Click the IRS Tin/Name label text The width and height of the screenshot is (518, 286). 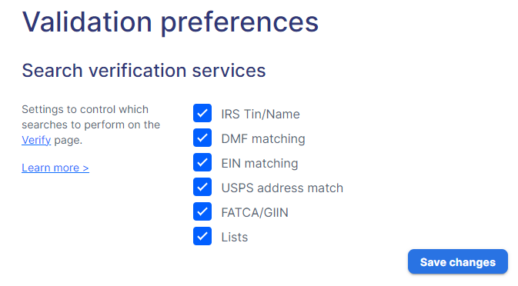point(260,114)
